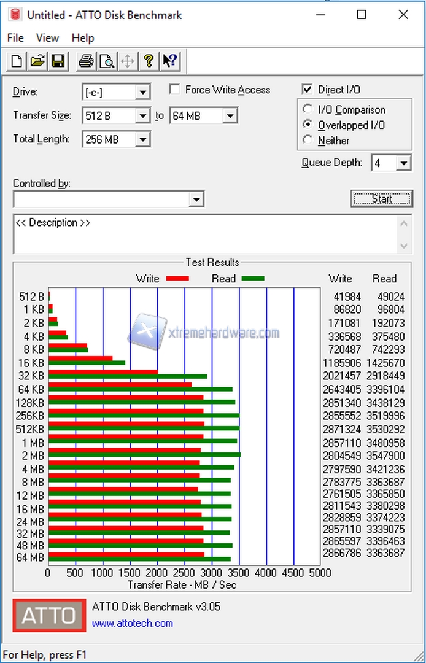426x663 pixels.
Task: Click the ATTO logo image
Action: pos(49,615)
